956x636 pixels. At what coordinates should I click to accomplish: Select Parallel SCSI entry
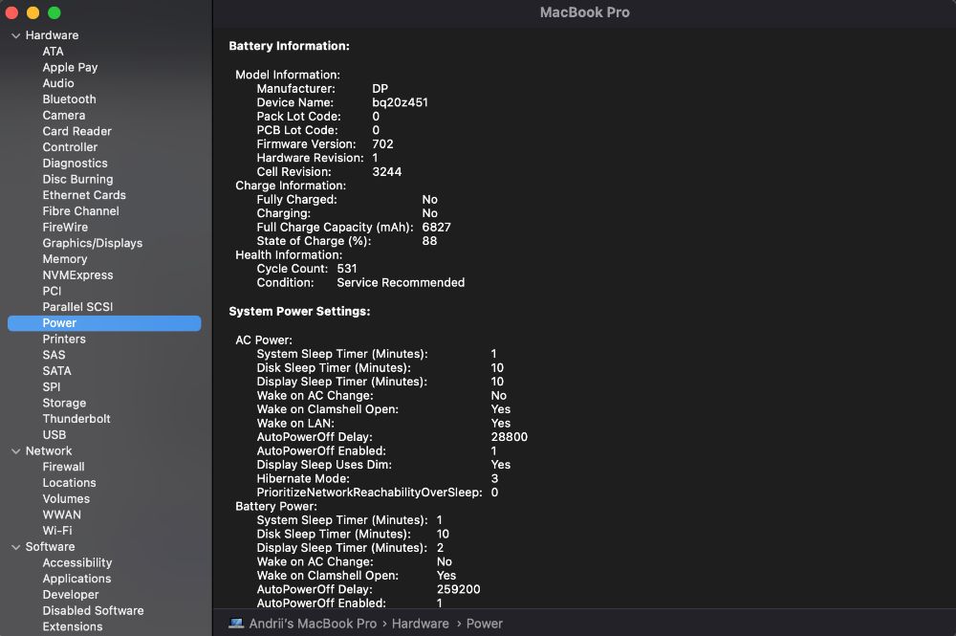coord(77,307)
